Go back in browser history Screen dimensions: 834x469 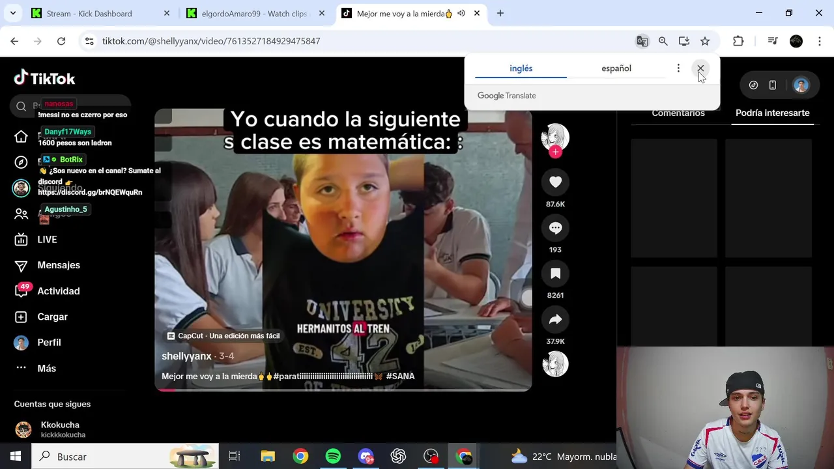click(14, 41)
